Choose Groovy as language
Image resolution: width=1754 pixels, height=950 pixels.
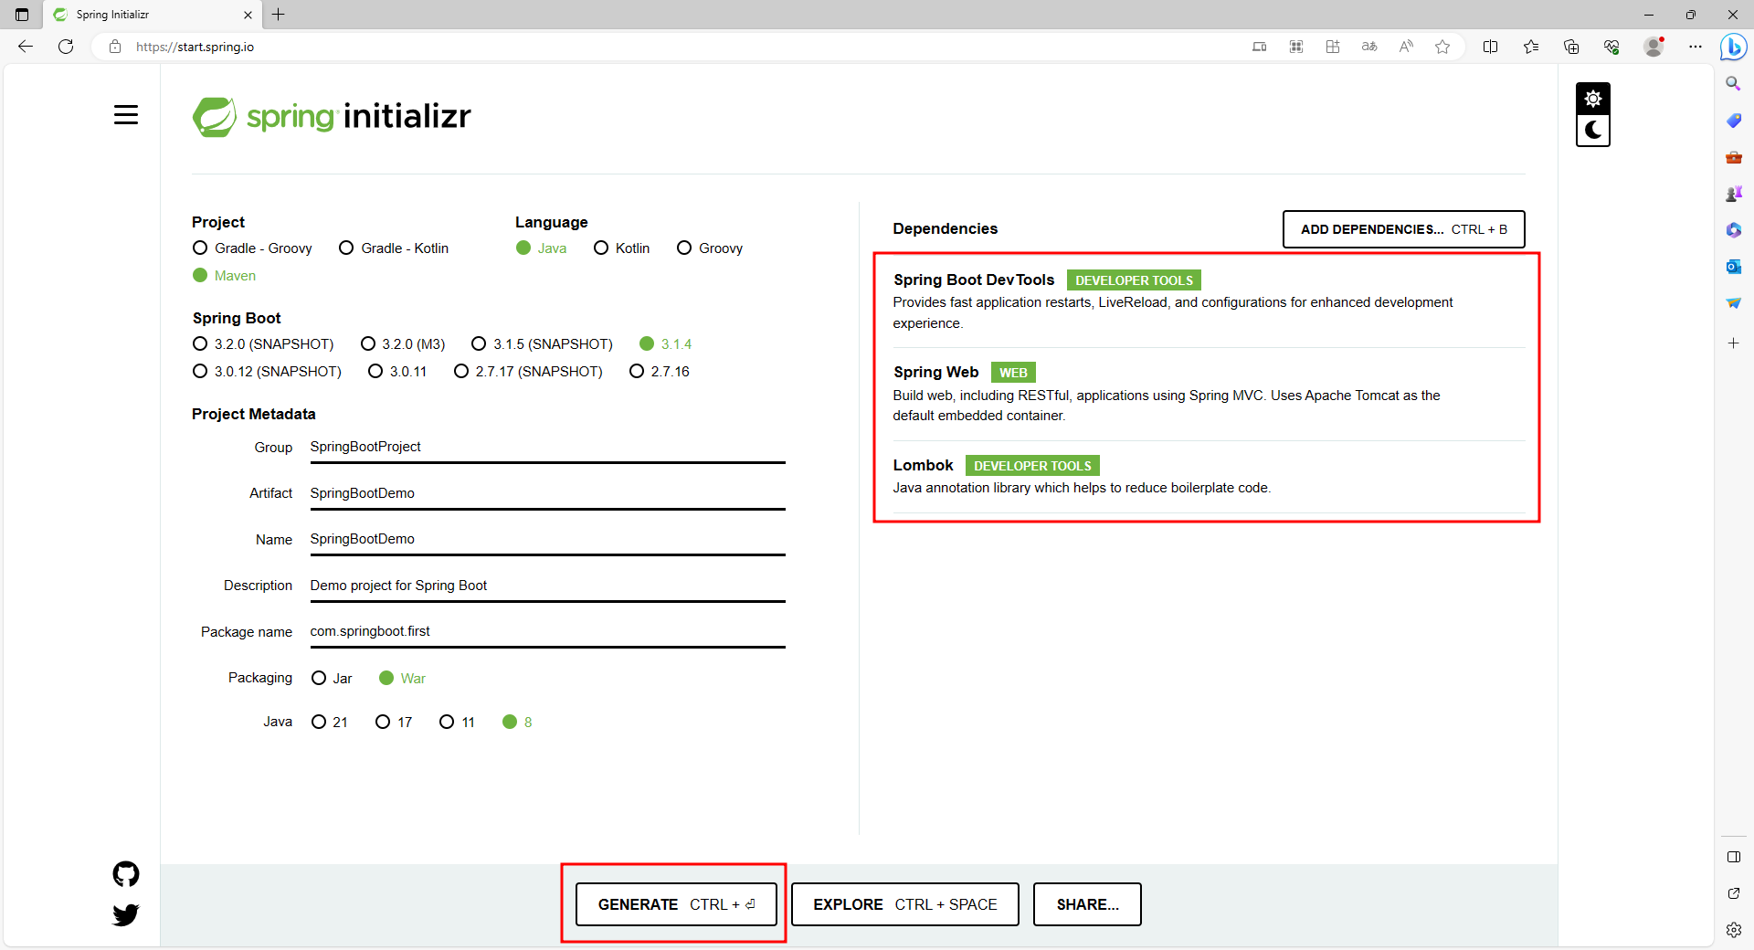pyautogui.click(x=709, y=248)
